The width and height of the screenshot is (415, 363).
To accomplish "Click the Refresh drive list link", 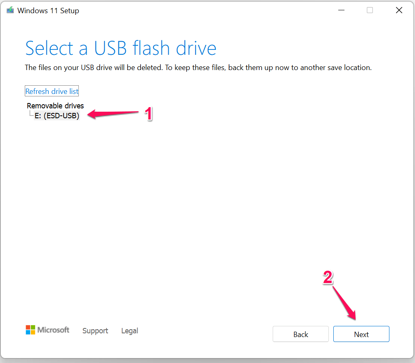I will tap(52, 91).
